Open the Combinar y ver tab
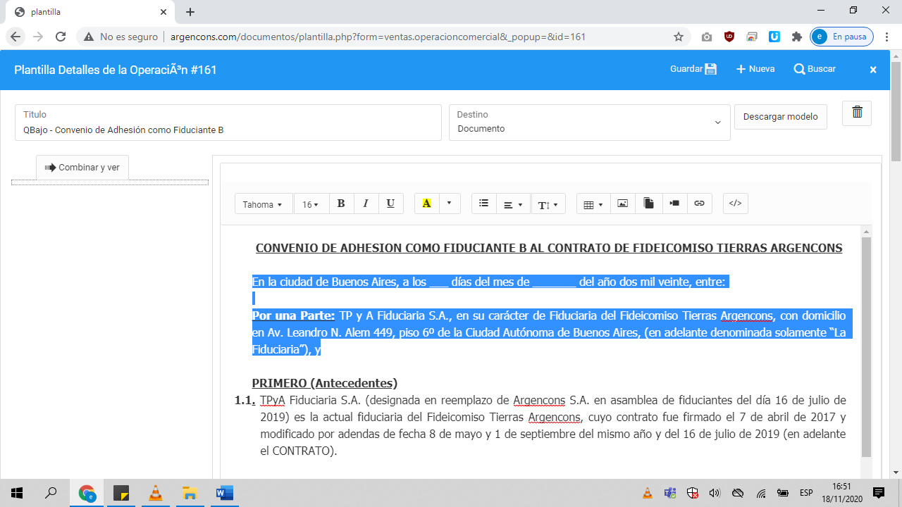902x507 pixels. coord(82,168)
